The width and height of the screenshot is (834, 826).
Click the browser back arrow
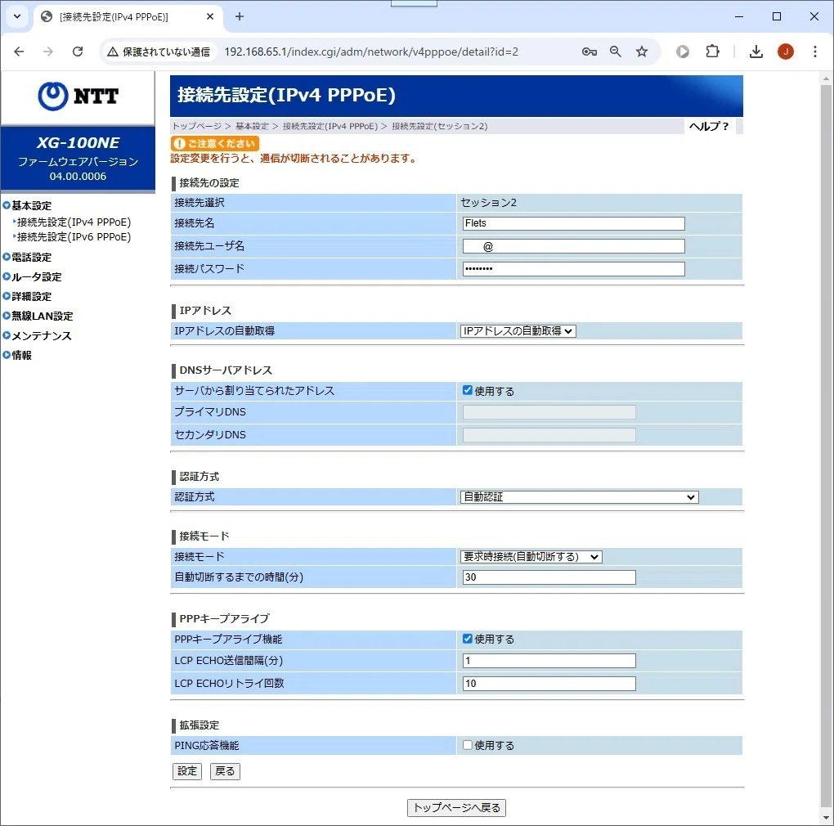point(19,52)
